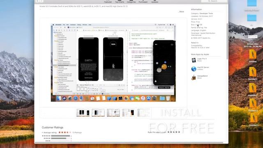
Task: Select the desktop document named Untitled
Action: point(253,56)
